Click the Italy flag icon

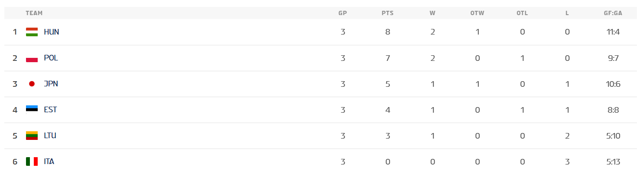pyautogui.click(x=32, y=161)
